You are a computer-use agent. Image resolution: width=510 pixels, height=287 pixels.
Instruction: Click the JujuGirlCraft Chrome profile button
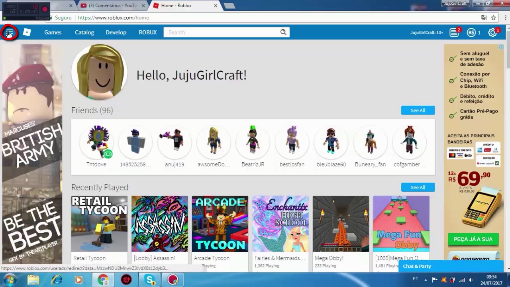tap(455, 3)
